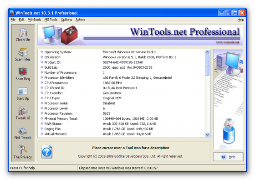This screenshot has height=180, width=255.
Task: Close the WinTools.net window
Action: point(242,13)
